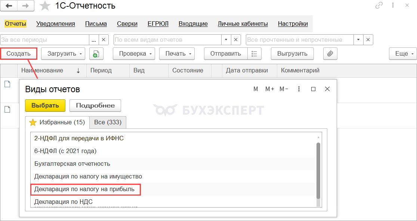Image resolution: width=417 pixels, height=221 pixels.
Task: Open the Еще dropdown menu
Action: (403, 54)
